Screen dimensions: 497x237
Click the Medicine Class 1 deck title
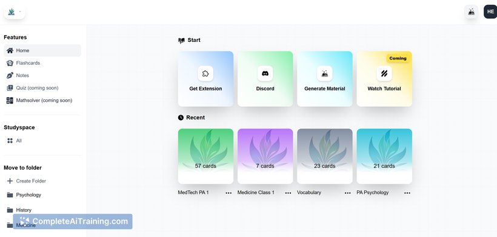(256, 192)
